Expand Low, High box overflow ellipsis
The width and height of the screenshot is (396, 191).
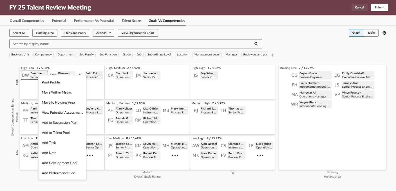(260, 155)
